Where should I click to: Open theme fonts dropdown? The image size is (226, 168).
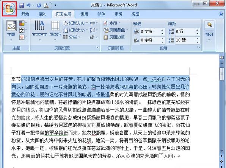23,30
